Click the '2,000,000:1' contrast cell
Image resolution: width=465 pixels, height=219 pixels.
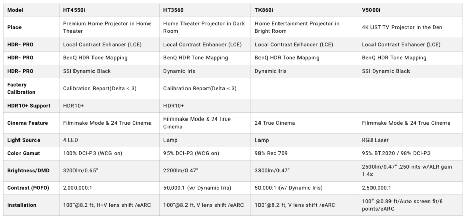click(x=78, y=188)
